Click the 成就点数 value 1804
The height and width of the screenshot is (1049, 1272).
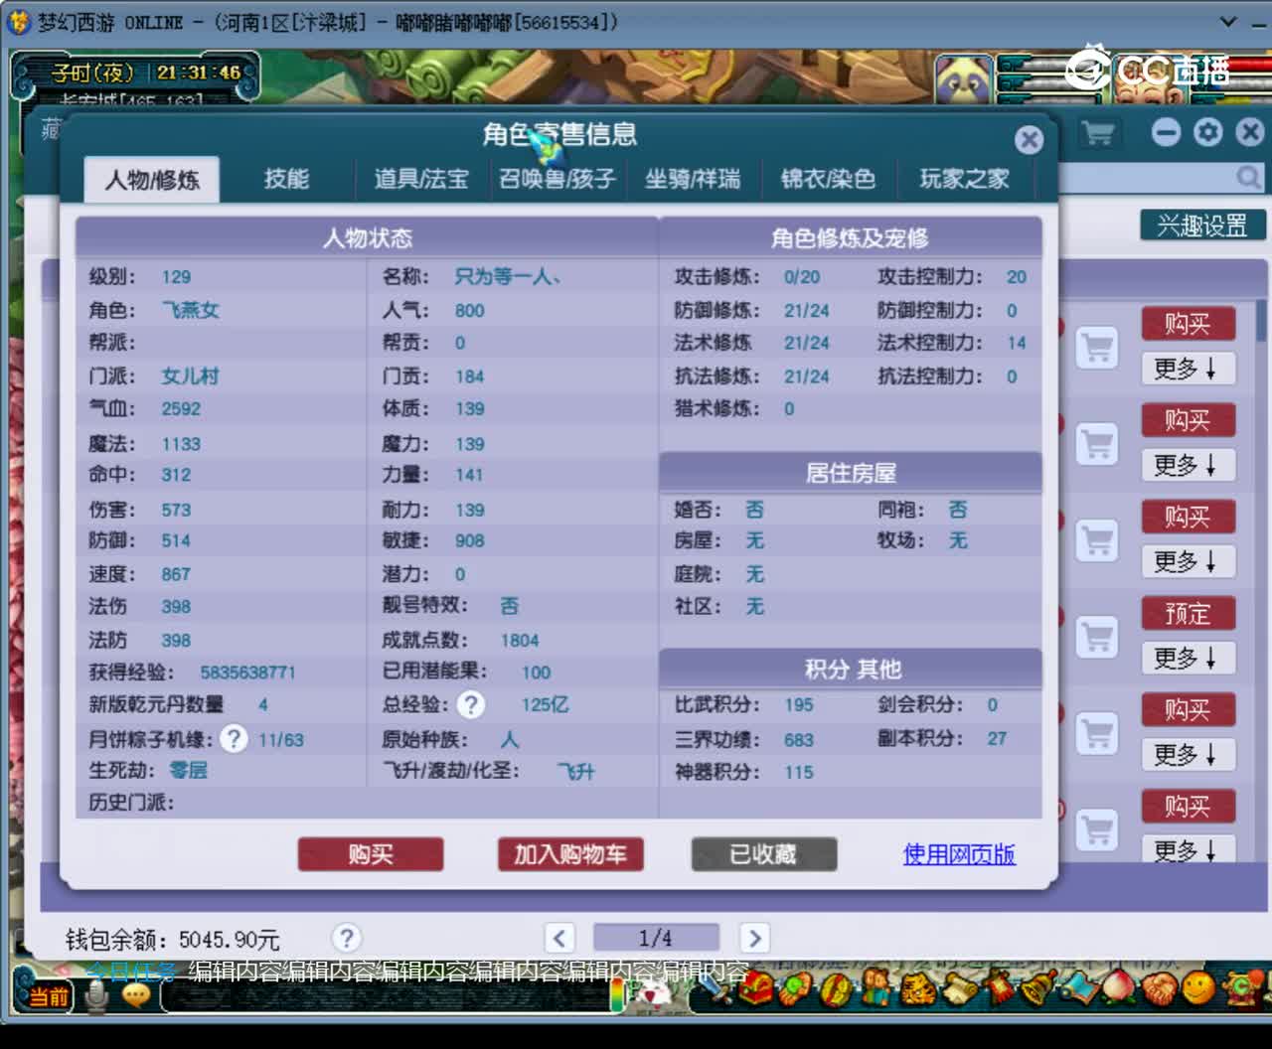pyautogui.click(x=520, y=641)
